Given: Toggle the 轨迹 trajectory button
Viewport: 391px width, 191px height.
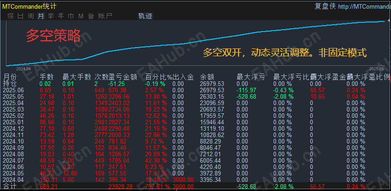Looking at the screenshot, I should [x=145, y=16].
